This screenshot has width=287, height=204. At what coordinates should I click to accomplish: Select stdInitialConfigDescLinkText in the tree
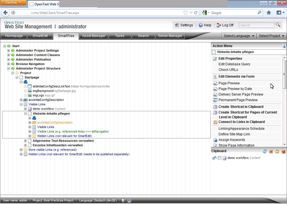(52, 87)
